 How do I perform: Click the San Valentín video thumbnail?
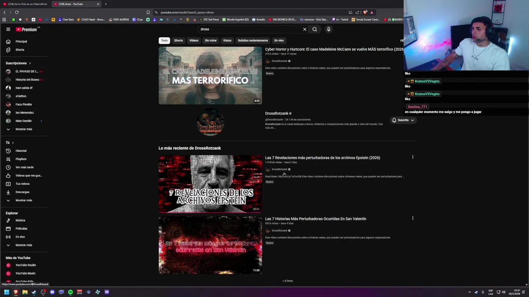210,245
